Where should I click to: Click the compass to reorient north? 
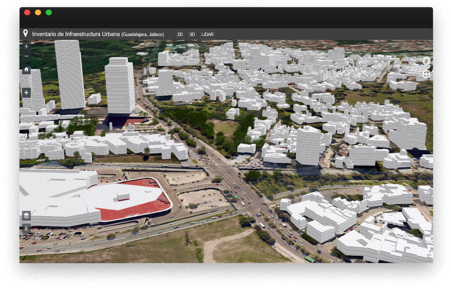[x=426, y=61]
